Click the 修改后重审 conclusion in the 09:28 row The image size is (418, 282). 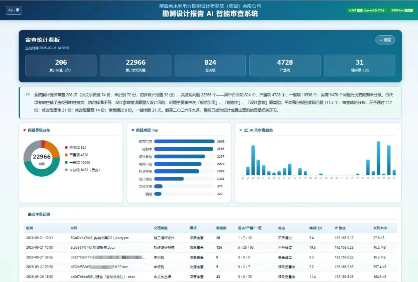point(286,267)
